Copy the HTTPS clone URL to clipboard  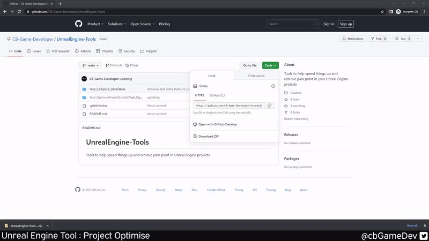[269, 106]
